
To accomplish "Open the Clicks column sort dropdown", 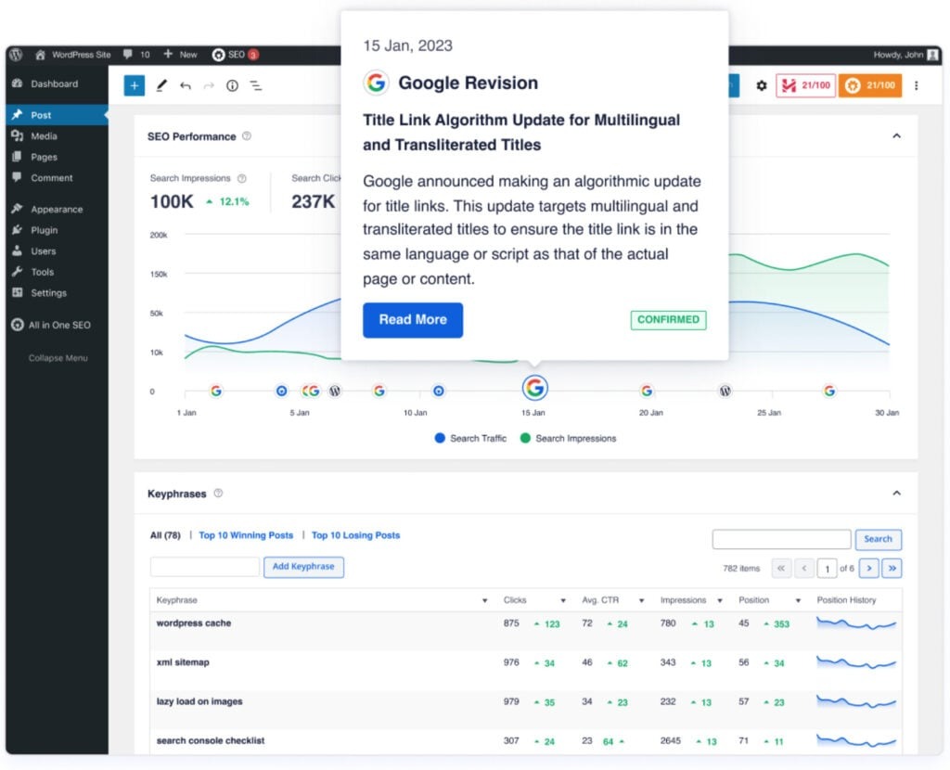I will coord(564,600).
